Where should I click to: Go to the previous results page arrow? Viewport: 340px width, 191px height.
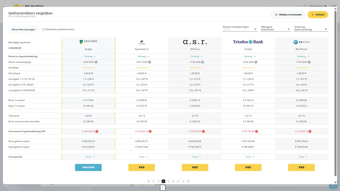[153, 181]
